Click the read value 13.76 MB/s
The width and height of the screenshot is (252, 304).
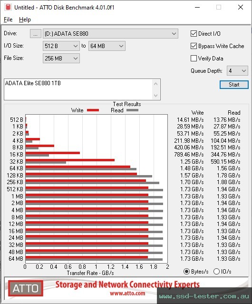(227, 120)
